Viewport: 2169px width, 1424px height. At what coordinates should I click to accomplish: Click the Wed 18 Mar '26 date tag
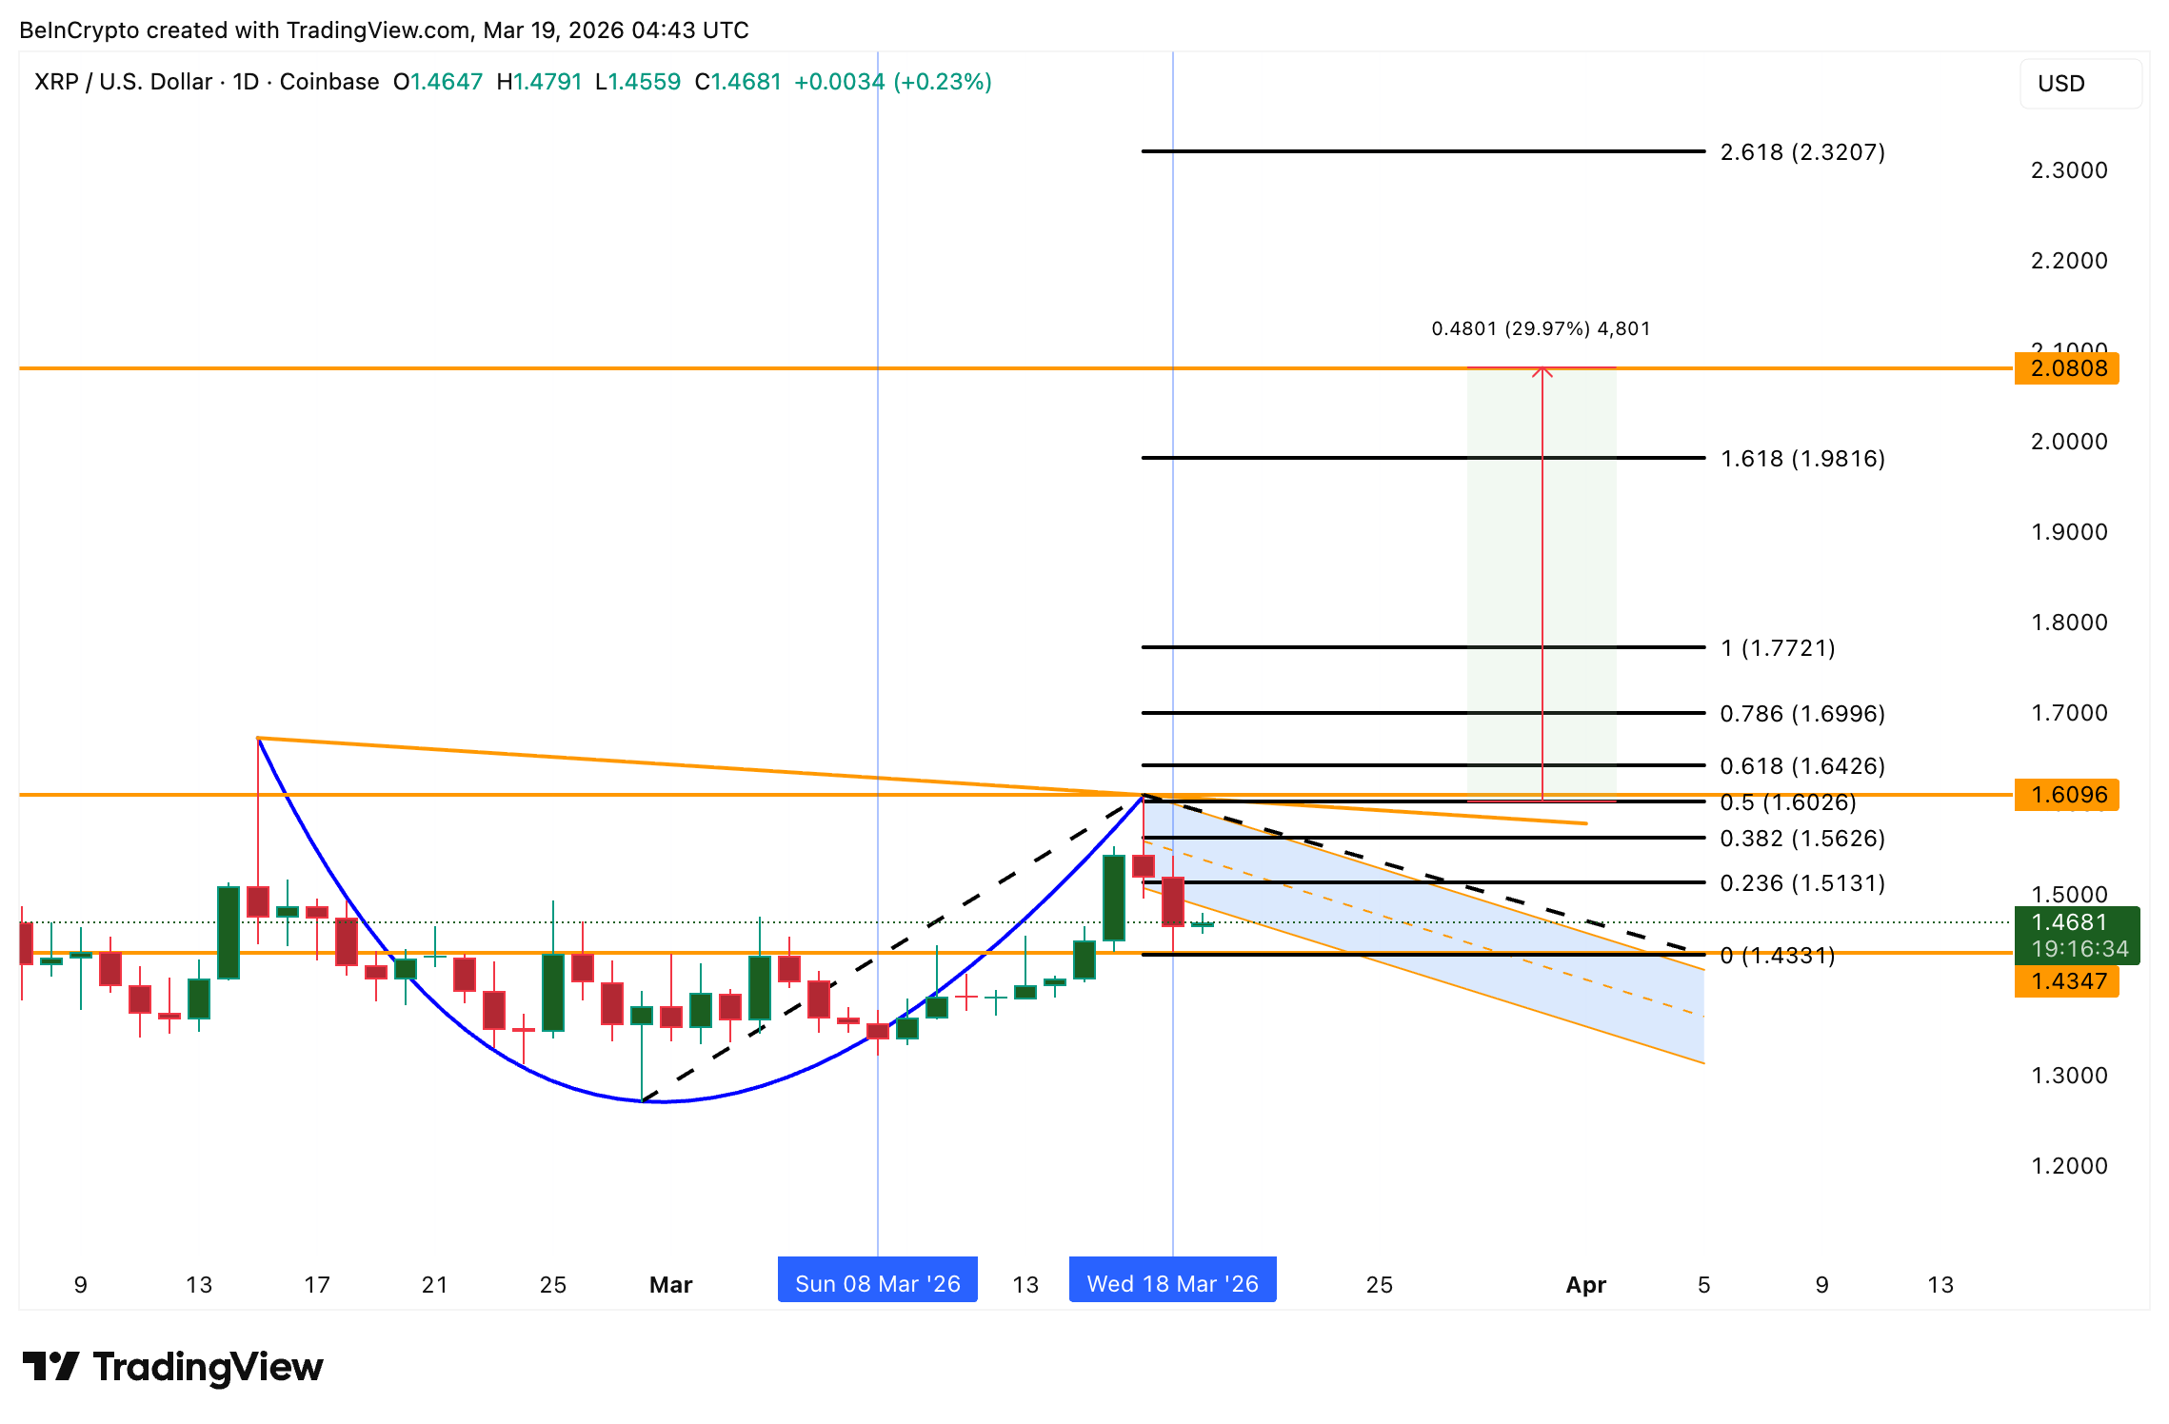(1173, 1281)
